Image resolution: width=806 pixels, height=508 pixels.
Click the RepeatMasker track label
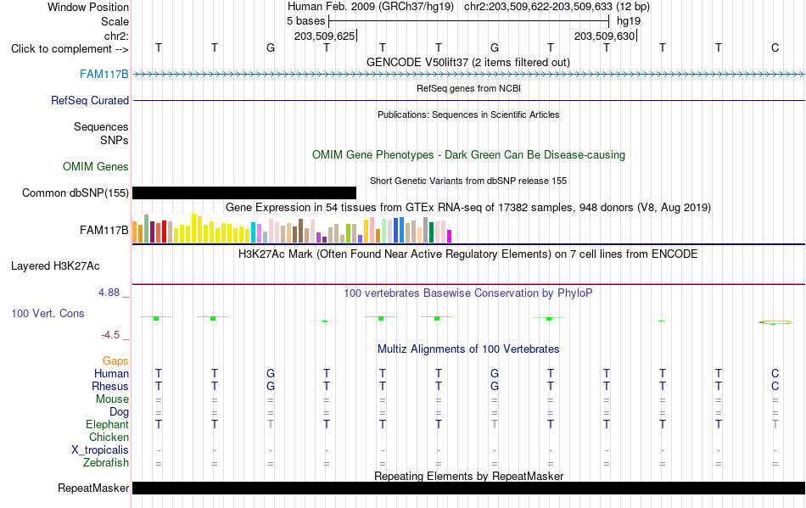(x=93, y=488)
